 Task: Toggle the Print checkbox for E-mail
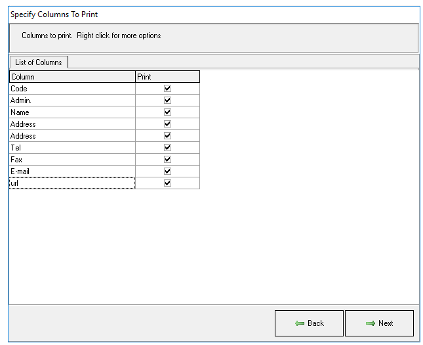pyautogui.click(x=167, y=172)
